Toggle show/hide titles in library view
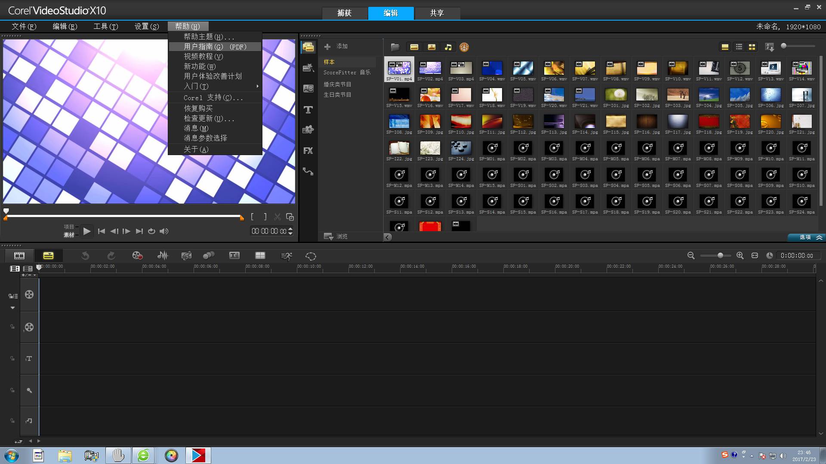Image resolution: width=826 pixels, height=464 pixels. (x=725, y=47)
